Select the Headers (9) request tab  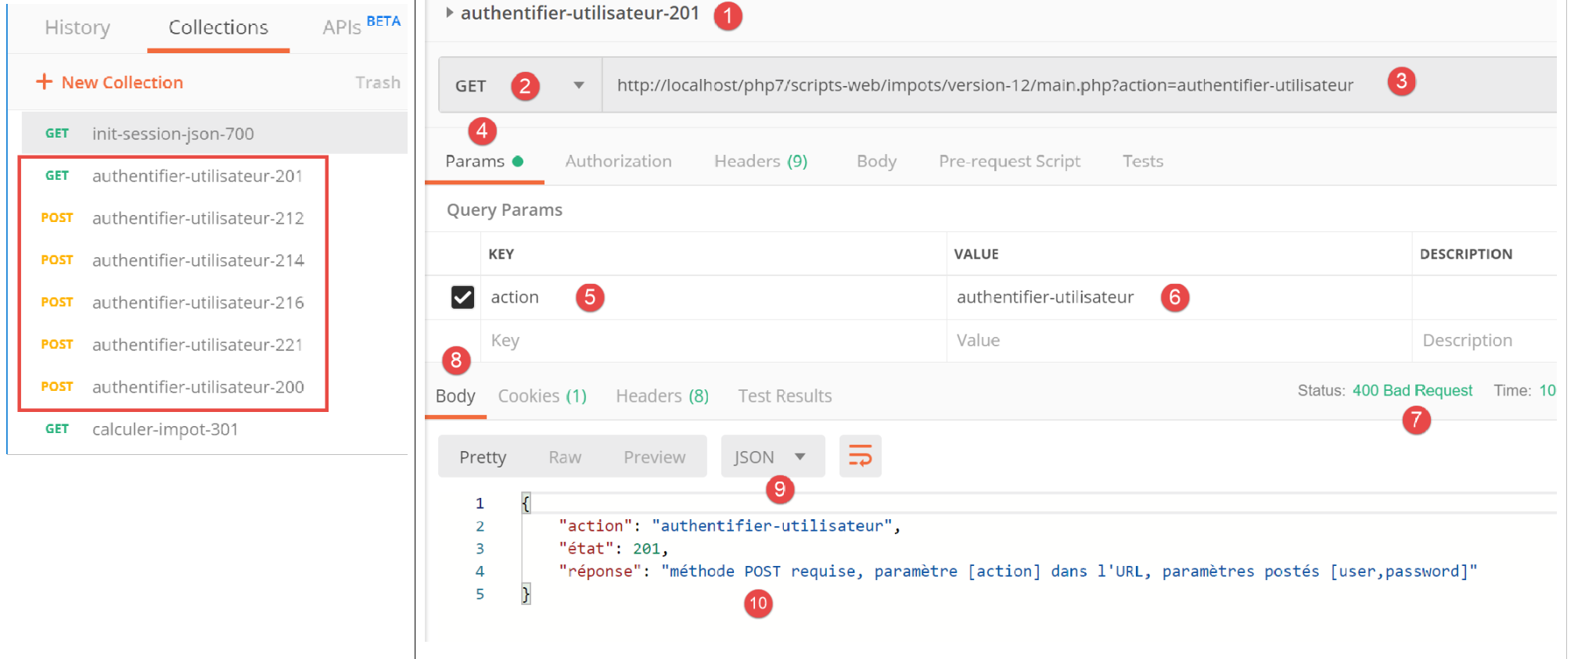pyautogui.click(x=760, y=161)
